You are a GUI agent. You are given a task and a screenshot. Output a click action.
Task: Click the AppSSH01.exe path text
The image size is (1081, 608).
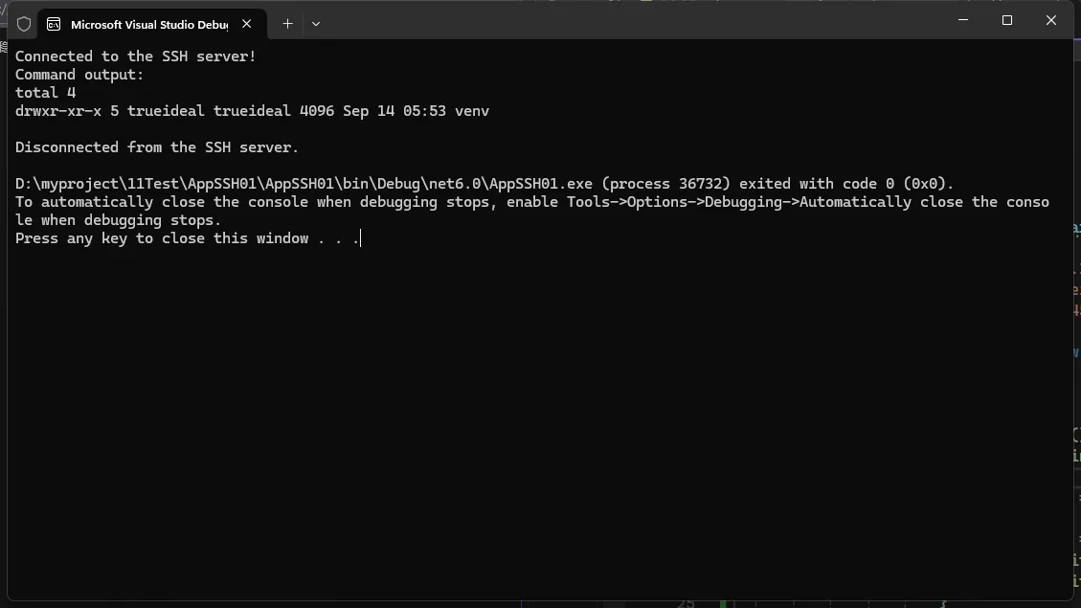[304, 184]
